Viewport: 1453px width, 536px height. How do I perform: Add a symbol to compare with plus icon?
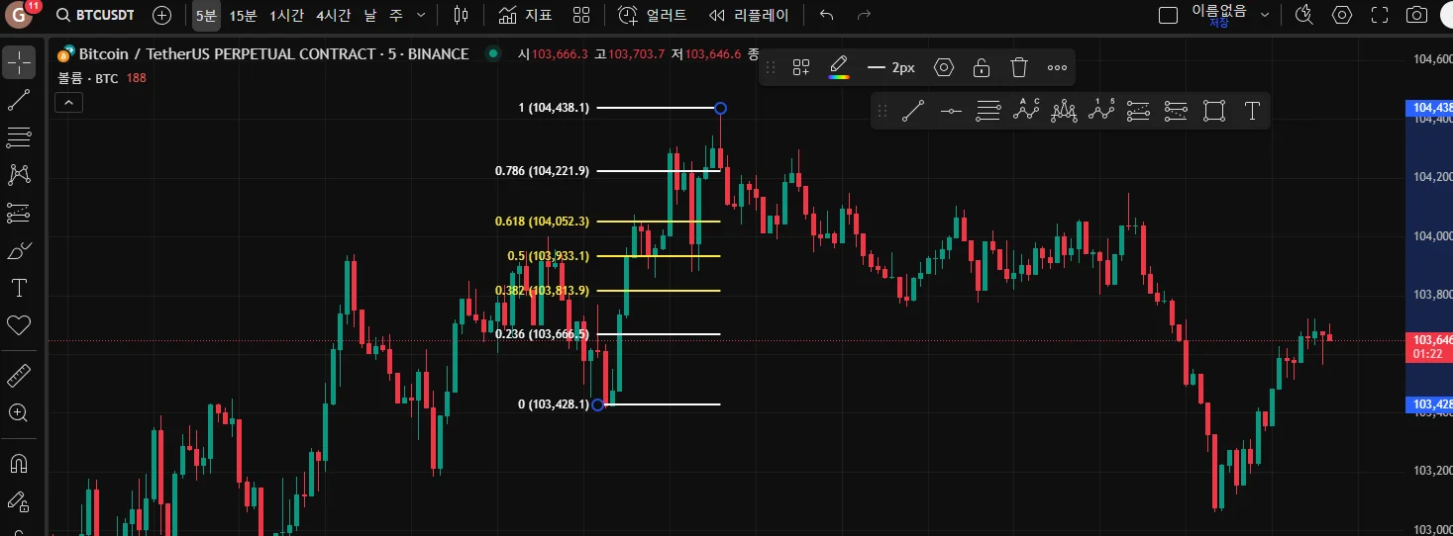coord(162,15)
